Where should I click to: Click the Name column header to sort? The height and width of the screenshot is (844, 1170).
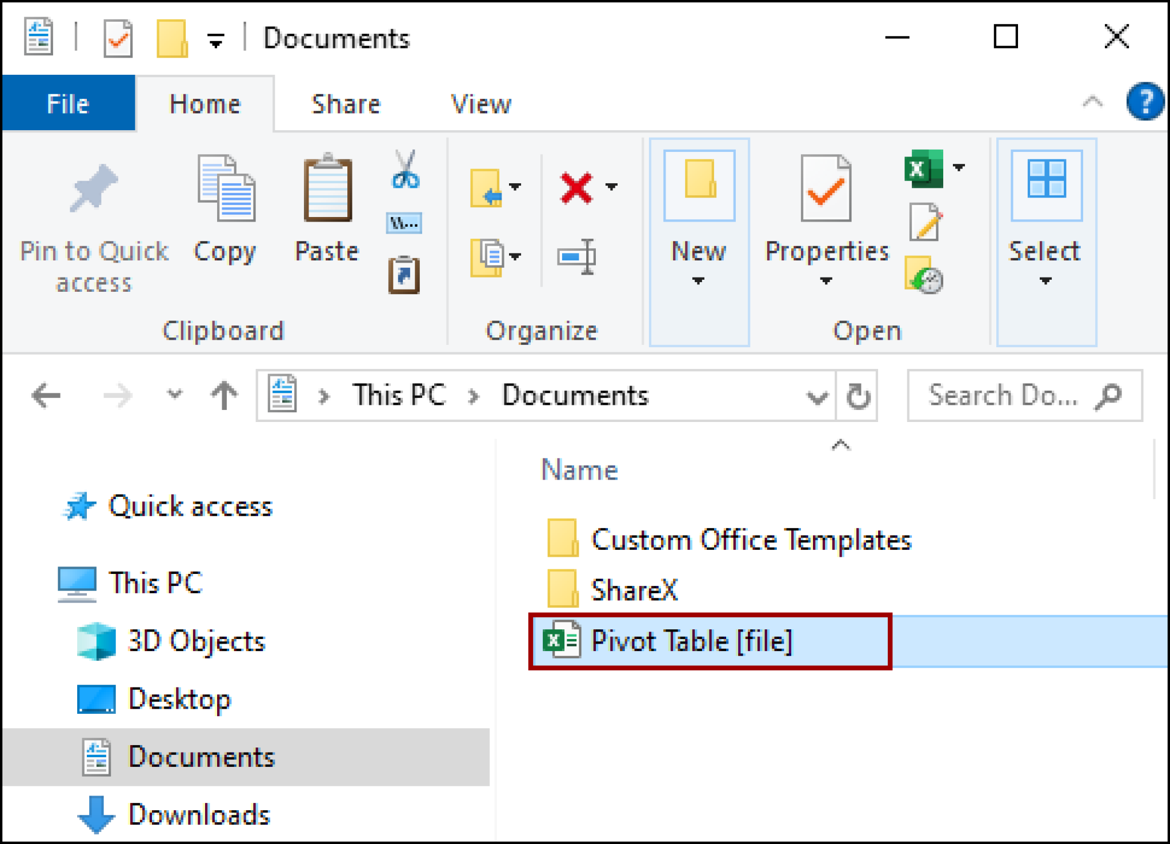[x=578, y=469]
